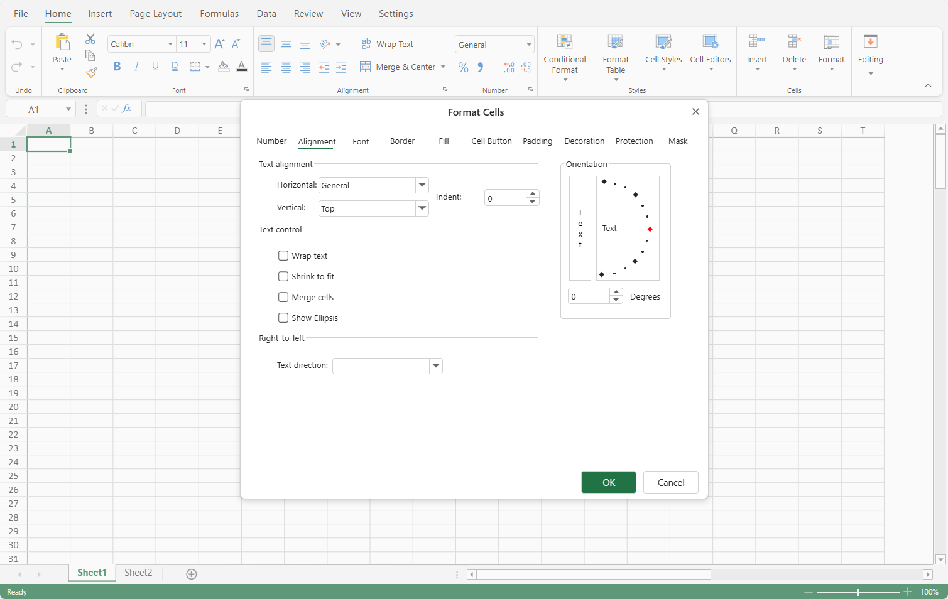Open the Horizontal alignment dropdown
This screenshot has width=948, height=599.
[422, 185]
